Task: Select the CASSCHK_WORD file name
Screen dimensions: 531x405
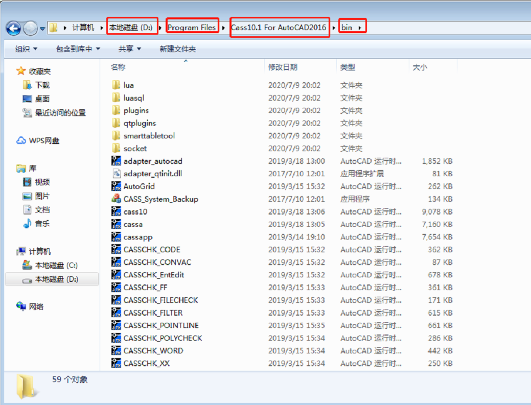Action: click(153, 350)
